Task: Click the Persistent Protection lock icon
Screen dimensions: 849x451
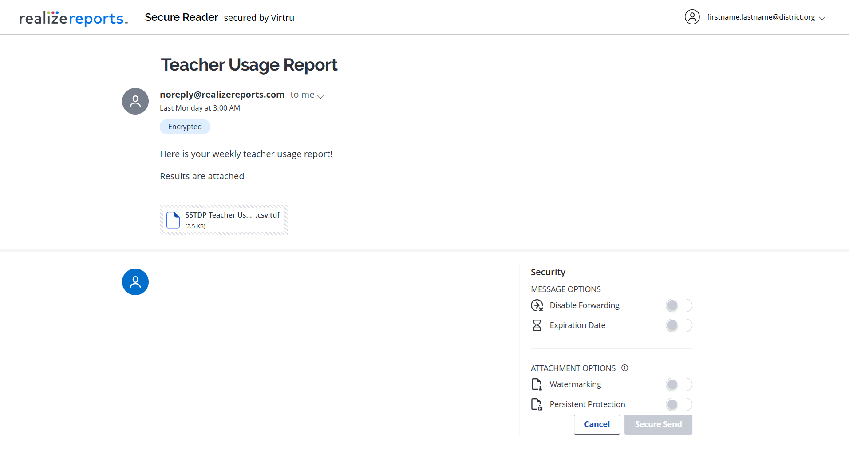Action: click(537, 404)
